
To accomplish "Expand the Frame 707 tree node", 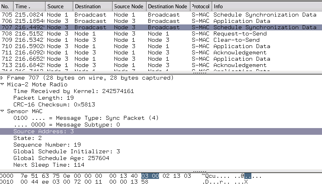I will click(2, 78).
